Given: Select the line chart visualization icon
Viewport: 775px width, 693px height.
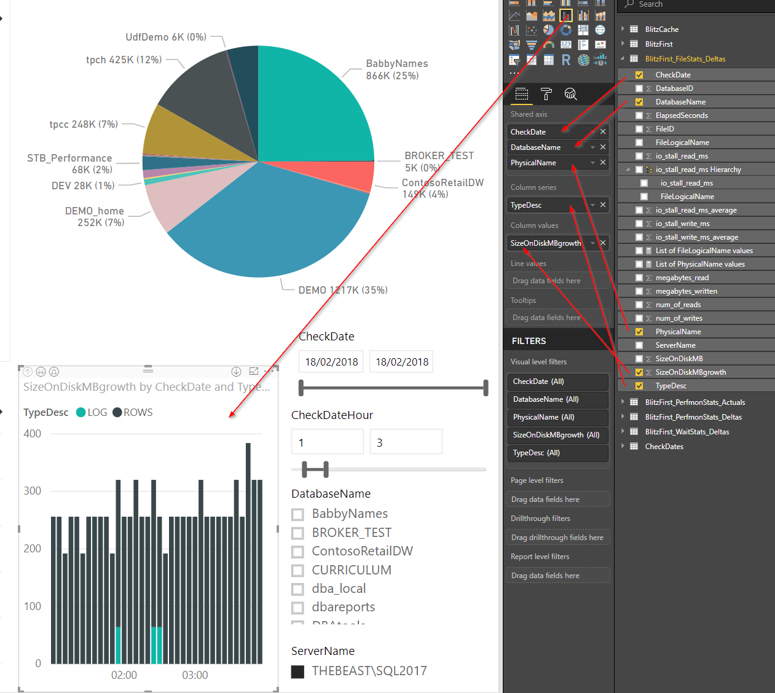Looking at the screenshot, I should (514, 15).
